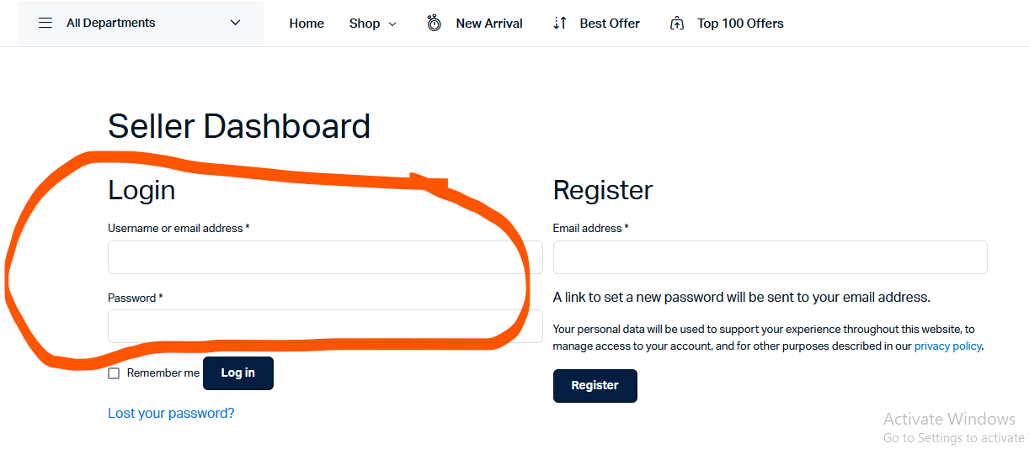Click the New Arrival stopwatch icon
1029x449 pixels.
(x=434, y=23)
